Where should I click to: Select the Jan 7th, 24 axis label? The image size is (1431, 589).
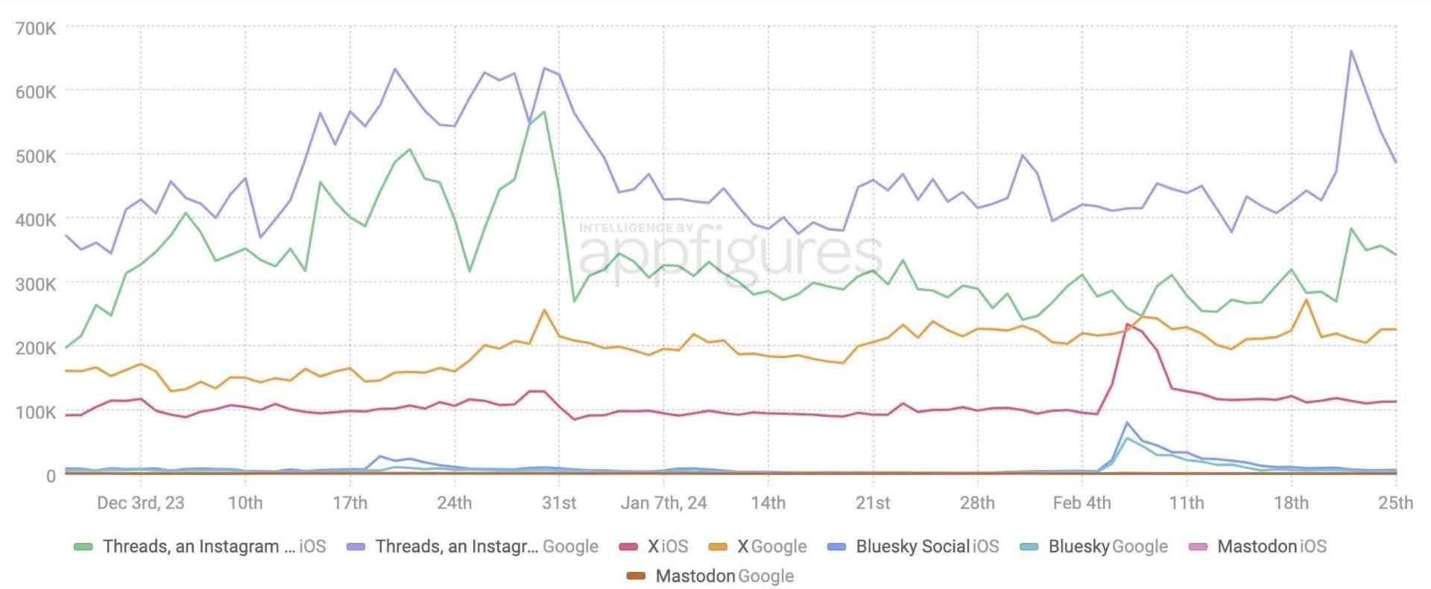click(663, 503)
